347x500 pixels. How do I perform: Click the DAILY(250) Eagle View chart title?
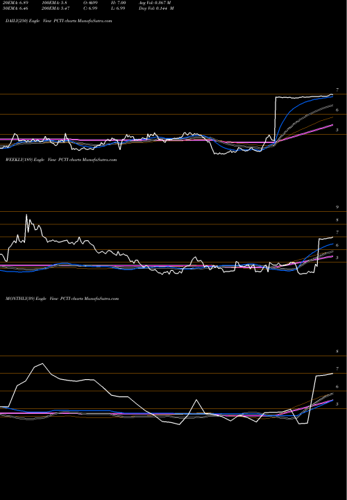(x=58, y=21)
